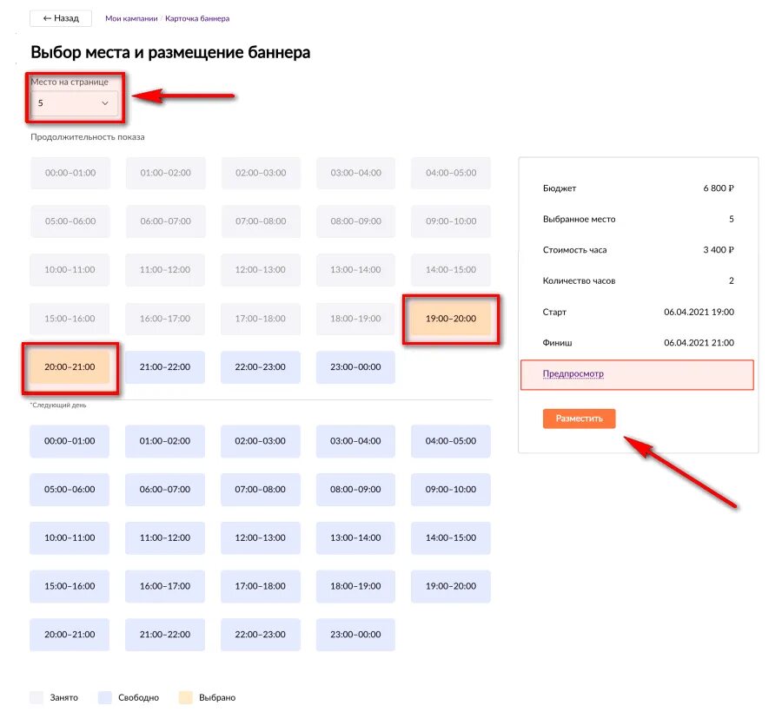This screenshot has width=782, height=712.
Task: Select next day's 14:00–15:00 slot
Action: point(451,537)
